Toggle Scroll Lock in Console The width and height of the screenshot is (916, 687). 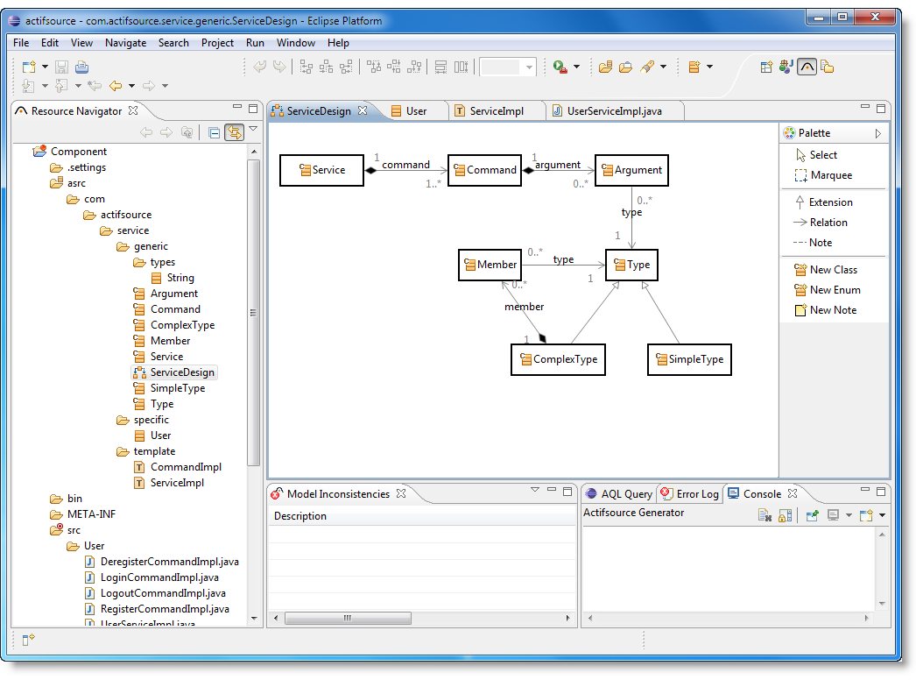(x=785, y=516)
